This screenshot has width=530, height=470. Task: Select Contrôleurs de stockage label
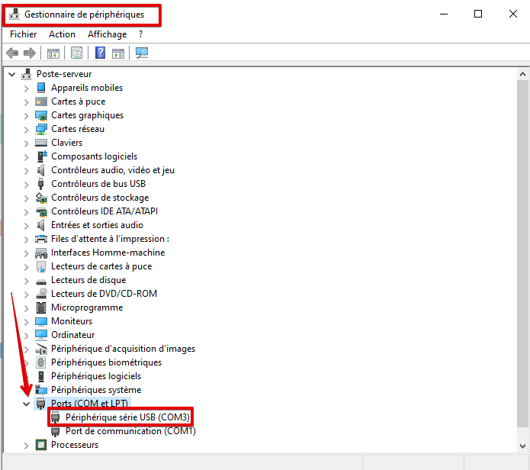[100, 198]
